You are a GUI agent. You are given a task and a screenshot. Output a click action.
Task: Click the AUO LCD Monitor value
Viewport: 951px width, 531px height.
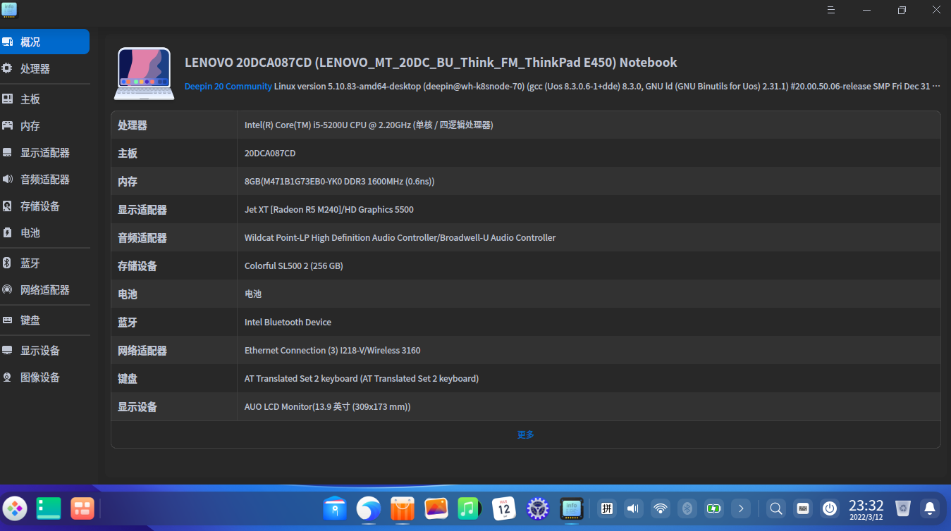[x=328, y=406]
